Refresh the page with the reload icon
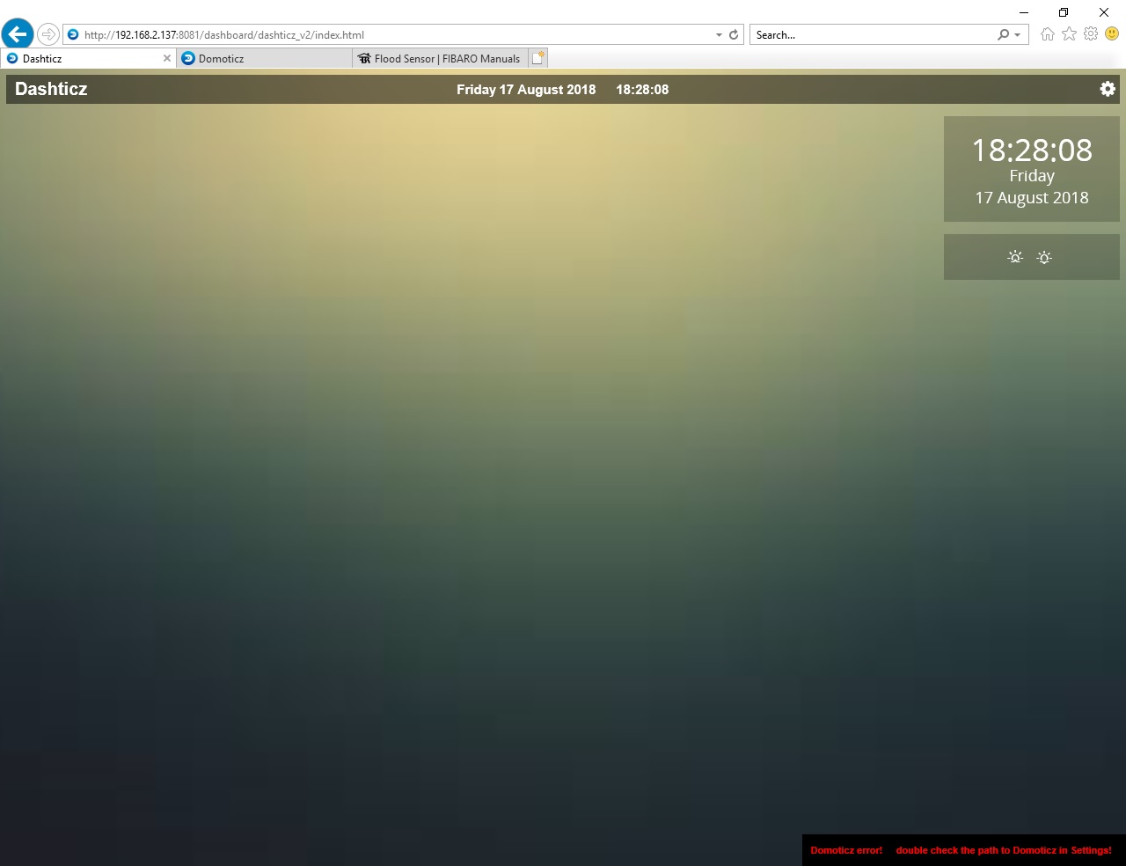 (x=734, y=35)
